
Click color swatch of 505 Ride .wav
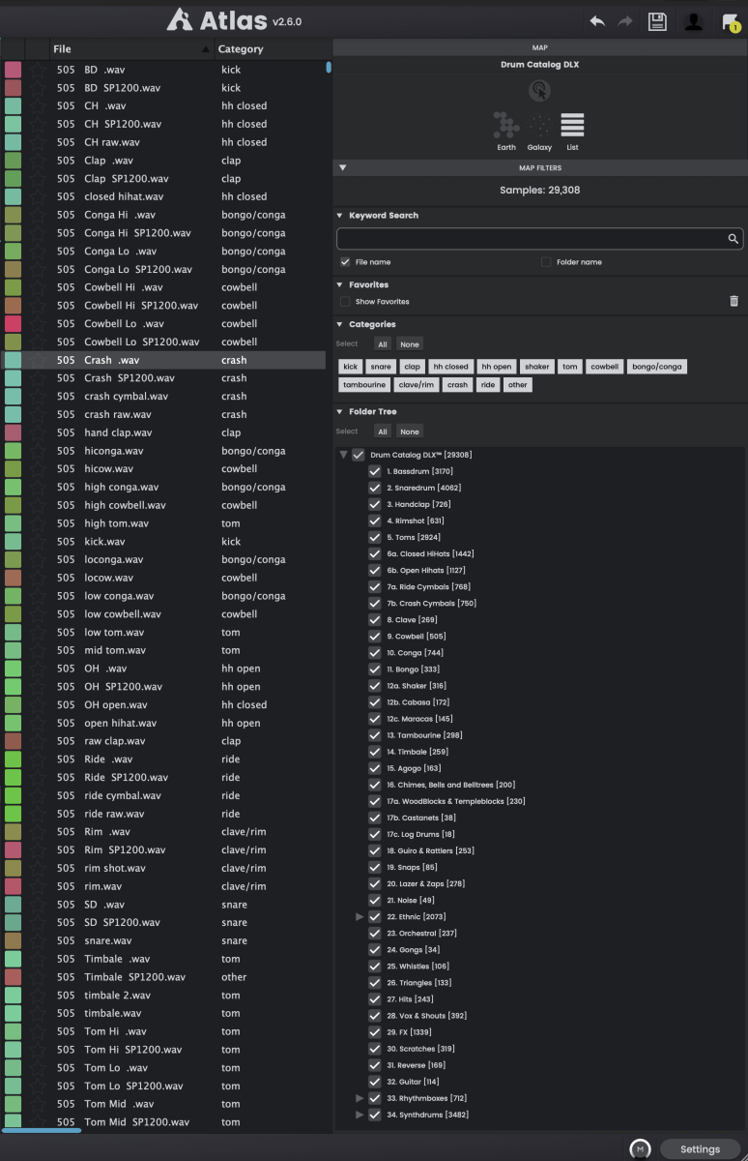point(14,759)
